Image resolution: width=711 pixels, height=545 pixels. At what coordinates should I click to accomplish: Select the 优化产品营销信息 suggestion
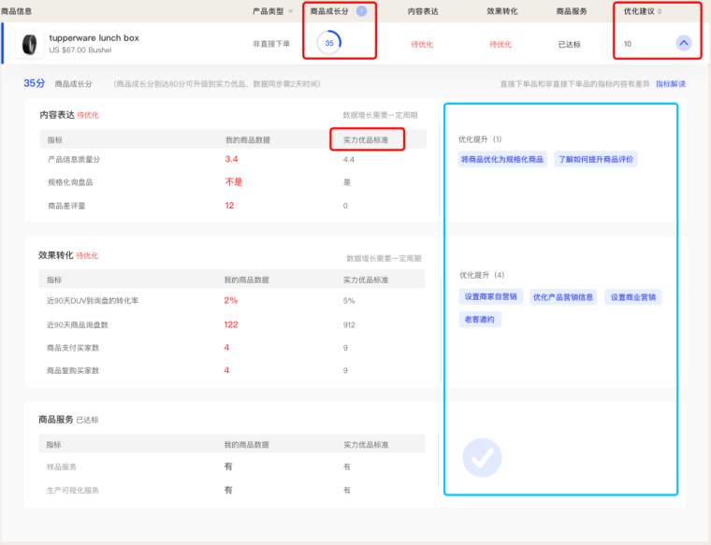pos(563,296)
